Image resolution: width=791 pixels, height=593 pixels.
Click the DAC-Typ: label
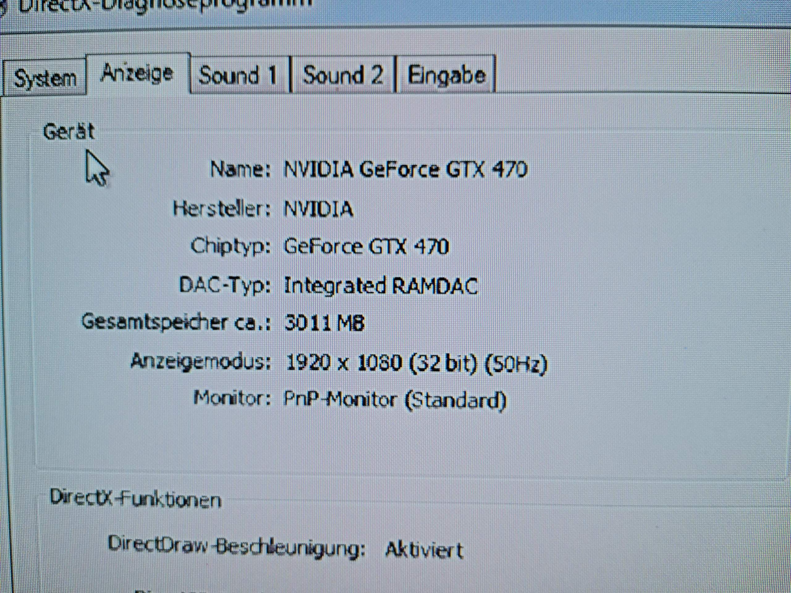225,286
